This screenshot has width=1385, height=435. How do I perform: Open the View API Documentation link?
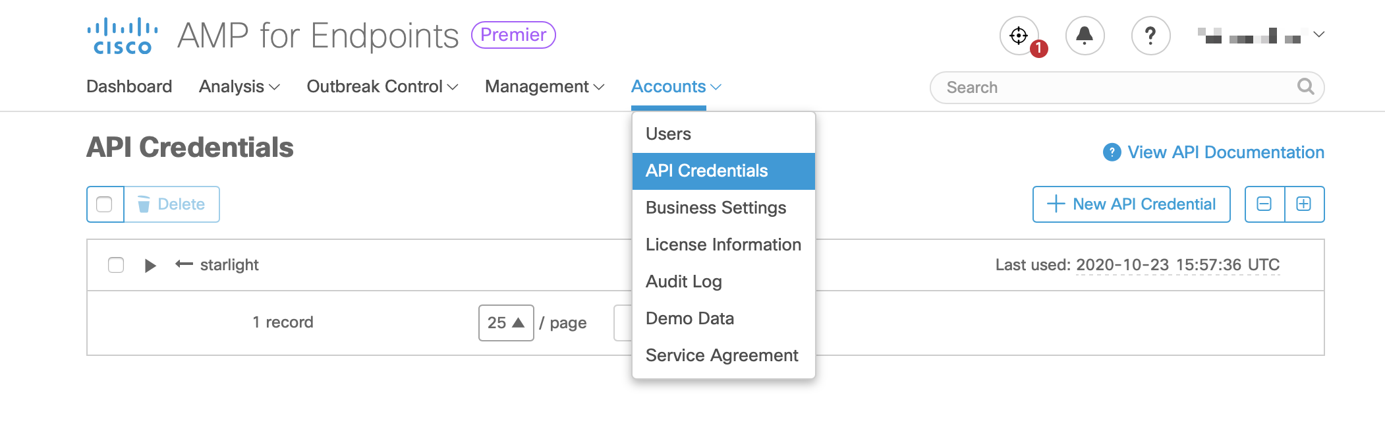[x=1226, y=152]
